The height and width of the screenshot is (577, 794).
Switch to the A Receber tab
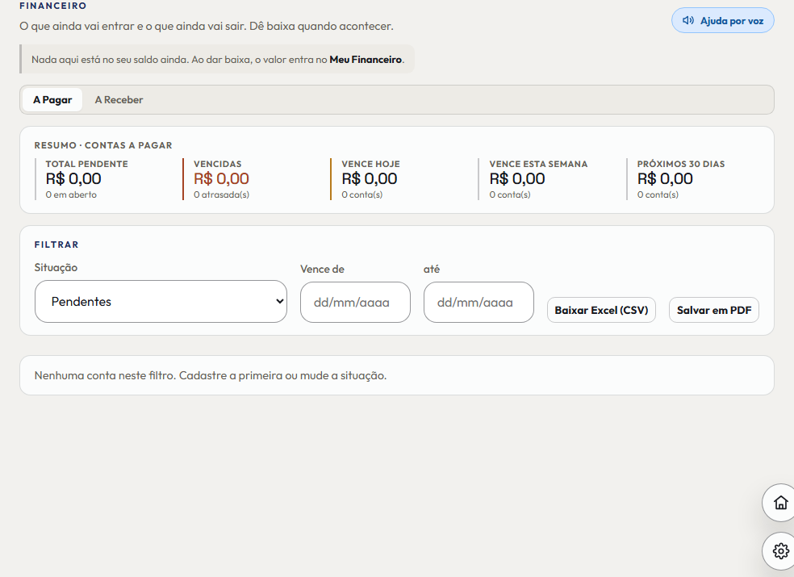click(x=119, y=100)
